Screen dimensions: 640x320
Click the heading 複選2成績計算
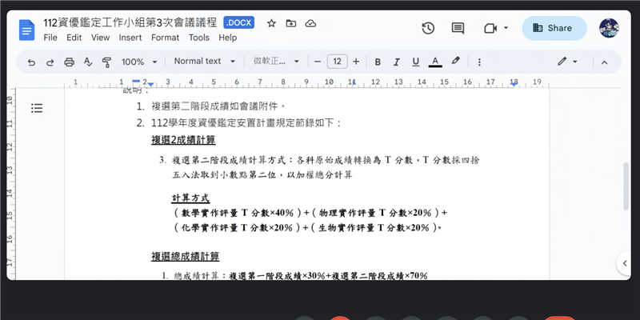[x=183, y=140]
